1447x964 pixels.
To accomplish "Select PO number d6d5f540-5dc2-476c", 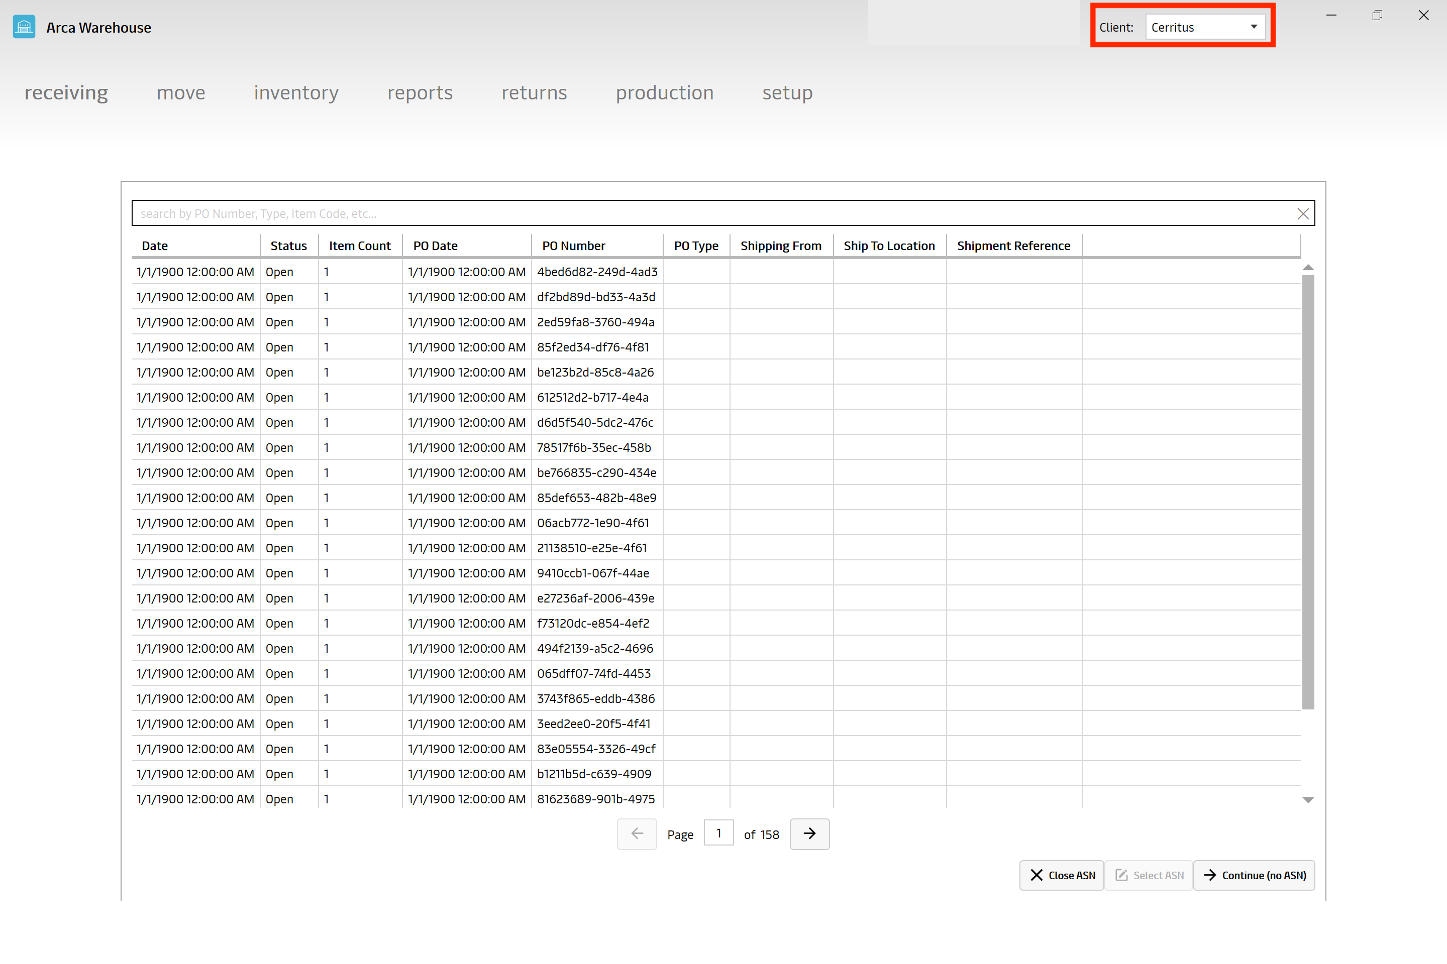I will (x=595, y=422).
